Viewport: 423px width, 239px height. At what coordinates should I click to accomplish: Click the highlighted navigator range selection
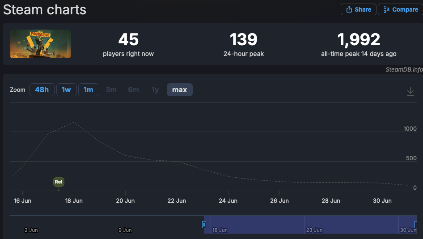[310, 224]
